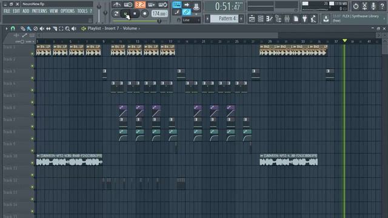Open the Pattern 4 selector
The image size is (388, 218).
pyautogui.click(x=224, y=19)
